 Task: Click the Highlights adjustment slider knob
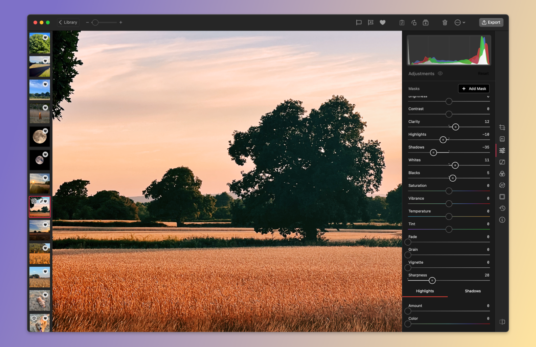[443, 140]
